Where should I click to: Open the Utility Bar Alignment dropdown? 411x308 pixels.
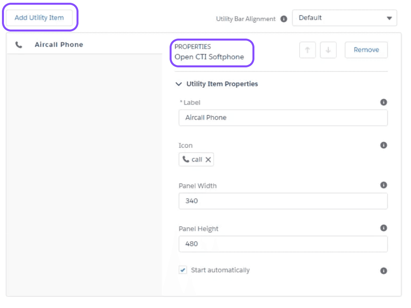pyautogui.click(x=344, y=18)
